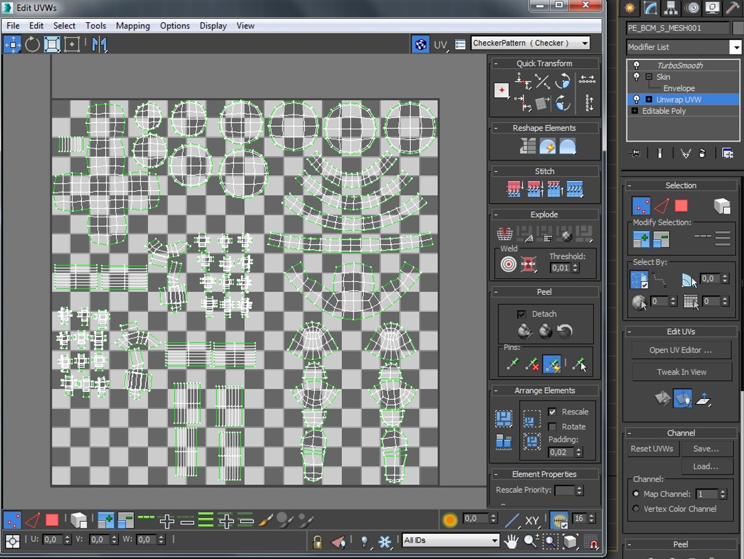Click the Pin selected vertices icon
The height and width of the screenshot is (559, 744).
point(512,364)
